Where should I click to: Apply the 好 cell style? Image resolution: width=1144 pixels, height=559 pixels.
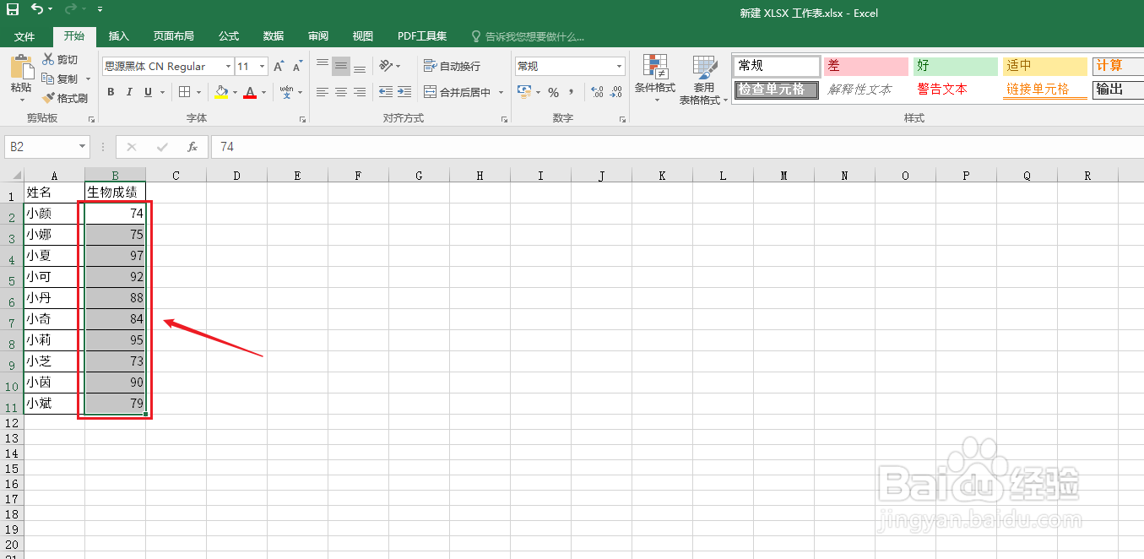click(x=955, y=66)
